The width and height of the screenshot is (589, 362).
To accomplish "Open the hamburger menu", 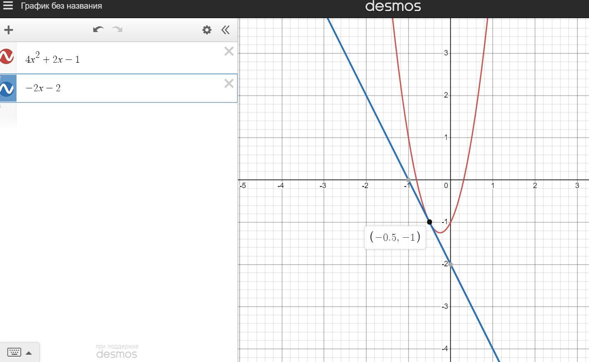I will click(8, 6).
